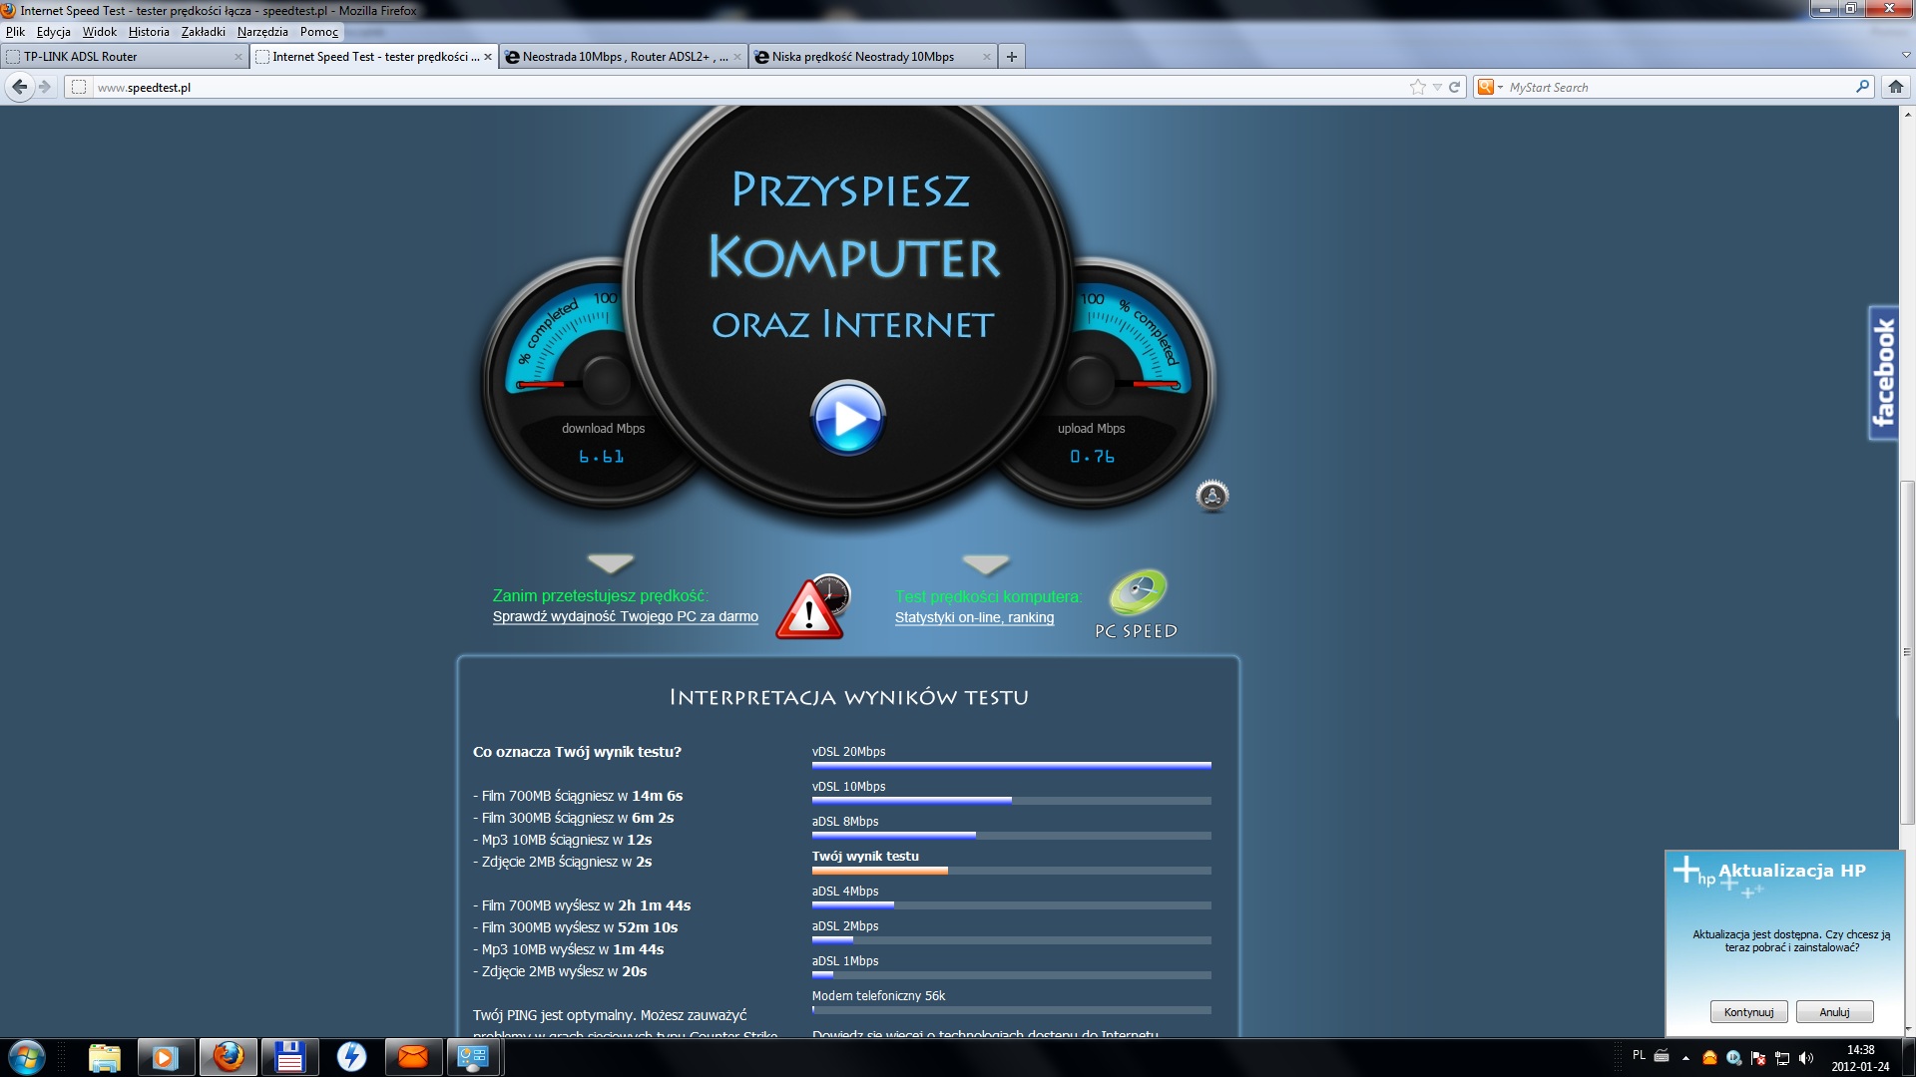
Task: Open the floppy disk taskbar application
Action: pyautogui.click(x=289, y=1057)
